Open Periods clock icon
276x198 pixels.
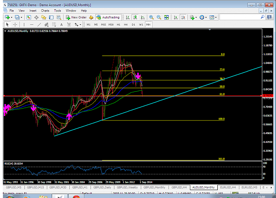202,17
